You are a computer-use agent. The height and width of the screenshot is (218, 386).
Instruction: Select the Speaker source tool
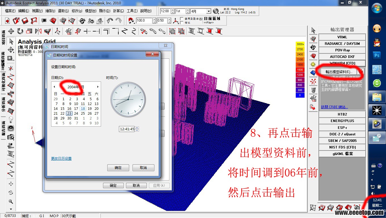11,128
